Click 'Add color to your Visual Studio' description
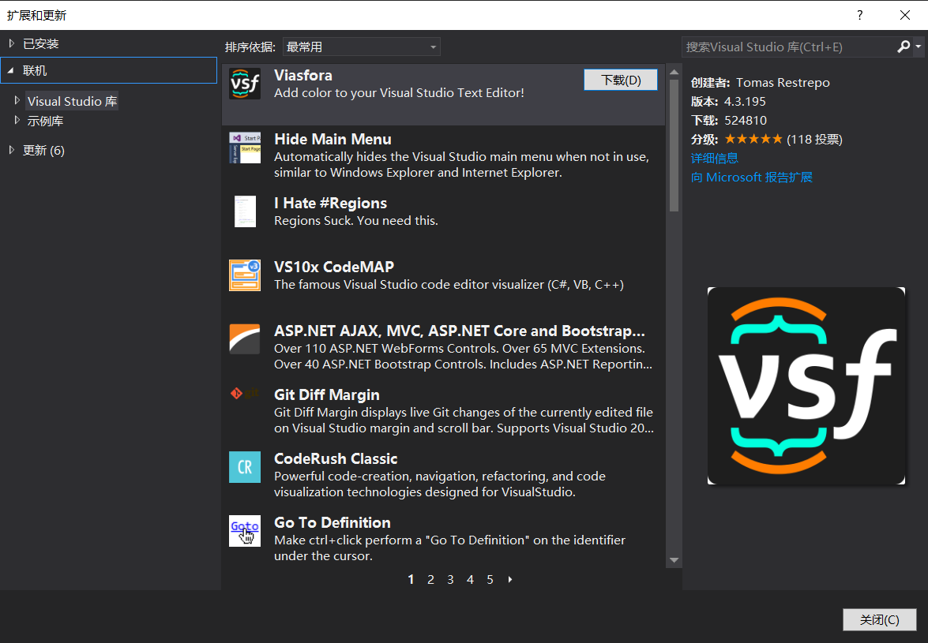The image size is (928, 643). coord(399,93)
